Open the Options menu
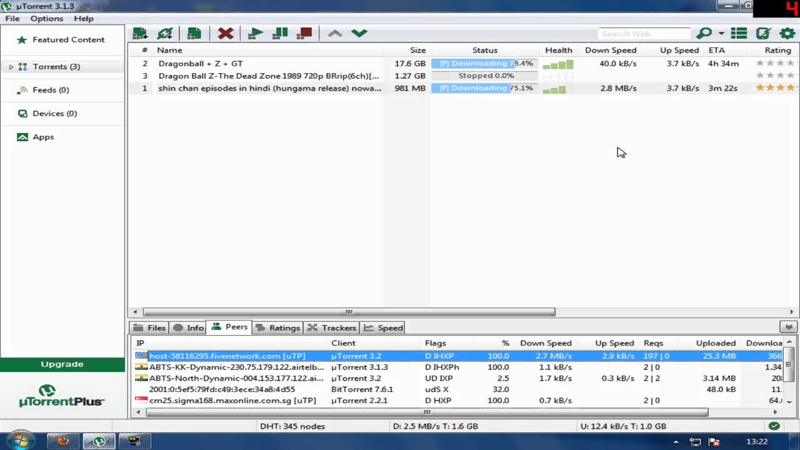800x450 pixels. tap(47, 19)
